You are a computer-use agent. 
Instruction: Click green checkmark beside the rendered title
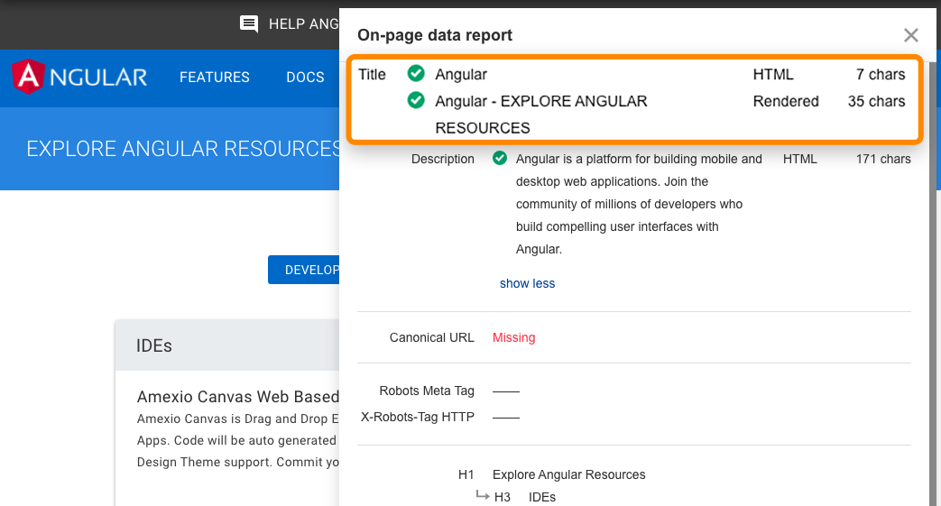(x=416, y=101)
